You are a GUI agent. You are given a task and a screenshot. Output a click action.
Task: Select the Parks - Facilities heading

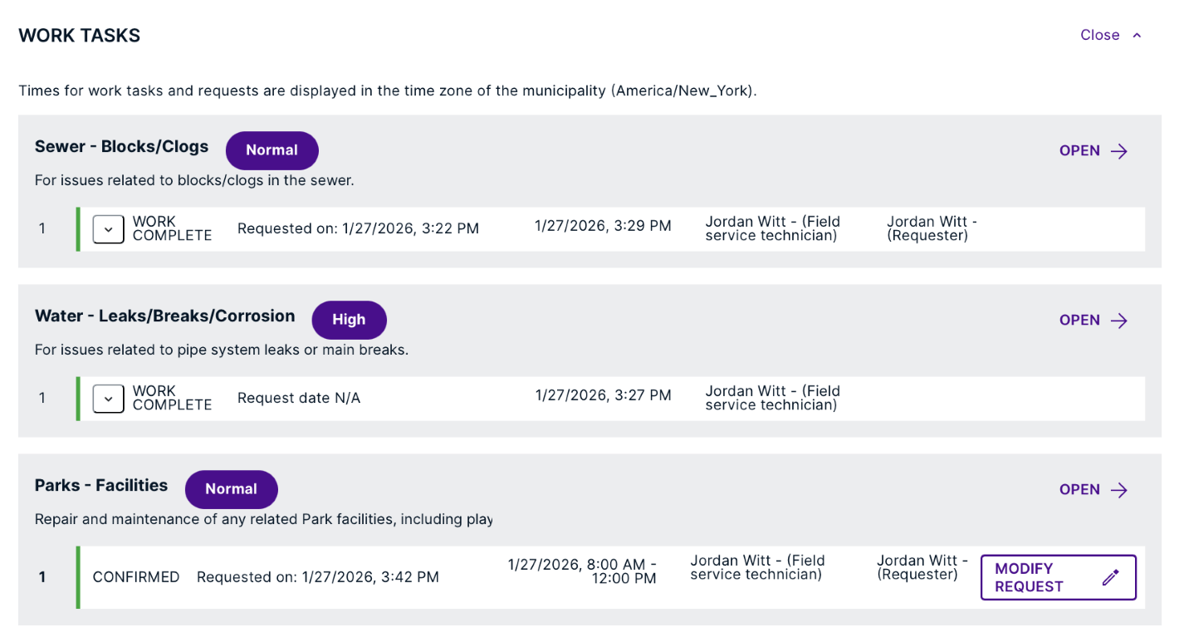[101, 486]
